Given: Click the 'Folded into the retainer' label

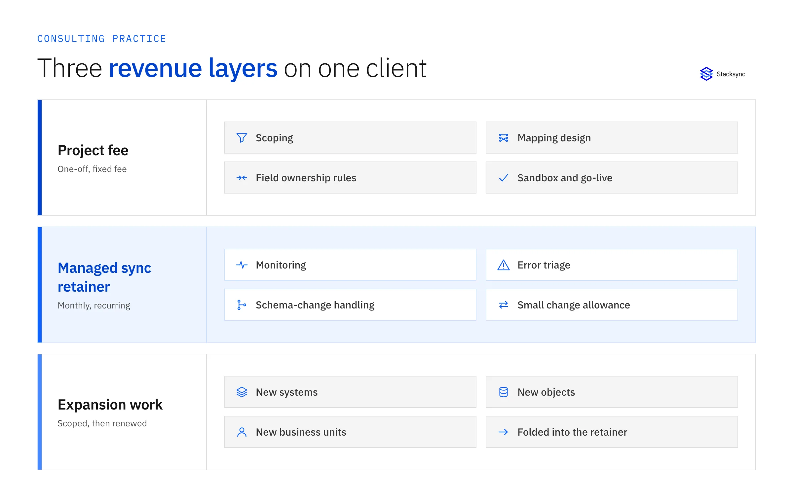Looking at the screenshot, I should click(572, 432).
